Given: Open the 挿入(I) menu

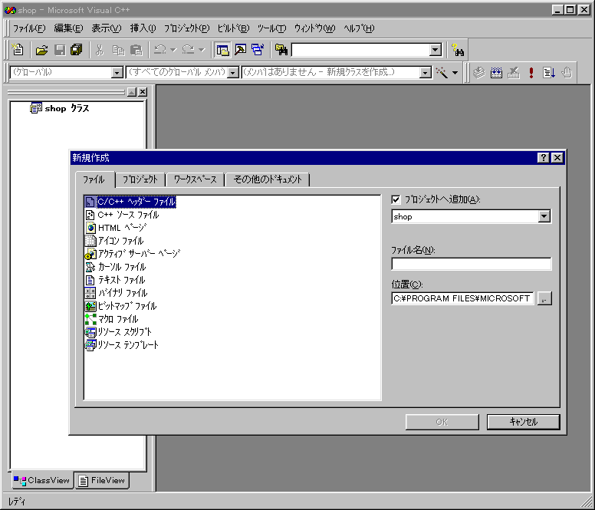Looking at the screenshot, I should click(143, 28).
